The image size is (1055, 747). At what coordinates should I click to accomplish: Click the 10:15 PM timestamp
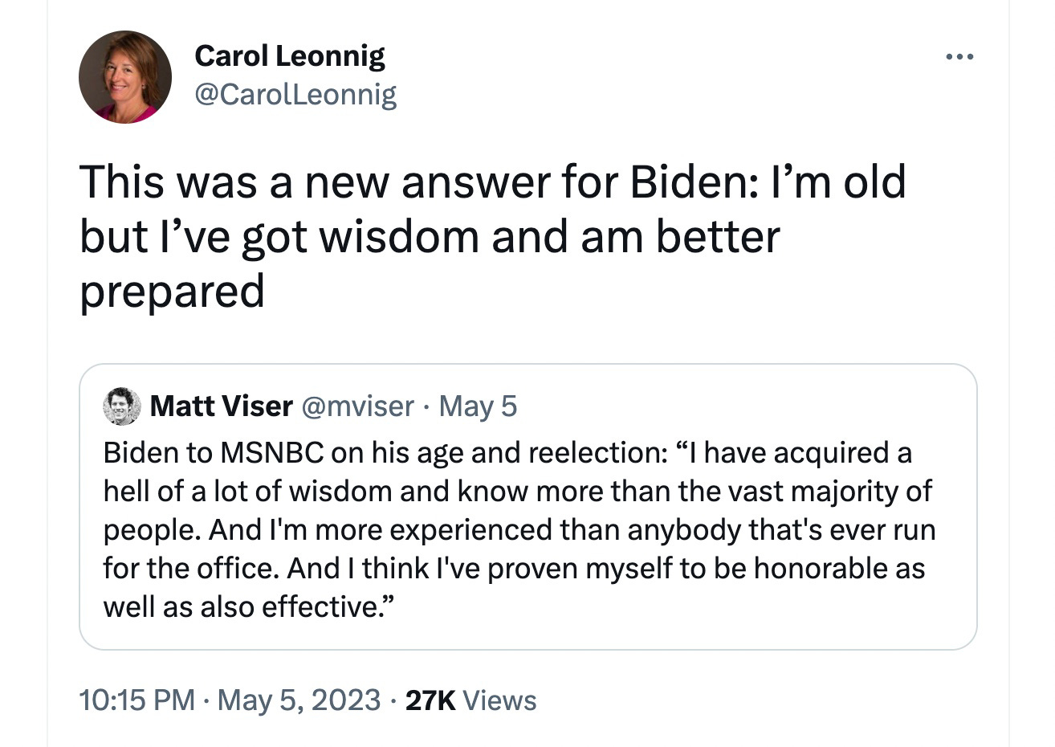click(x=137, y=700)
